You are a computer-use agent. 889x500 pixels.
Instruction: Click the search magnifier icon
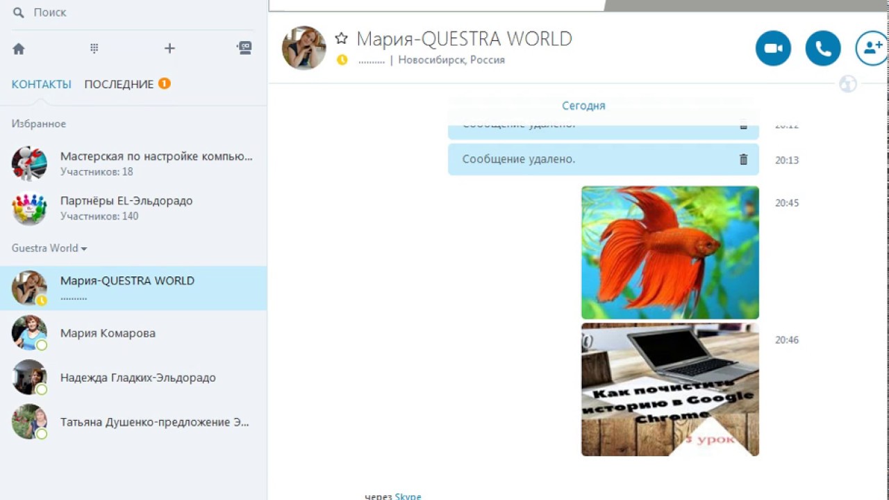tap(19, 12)
